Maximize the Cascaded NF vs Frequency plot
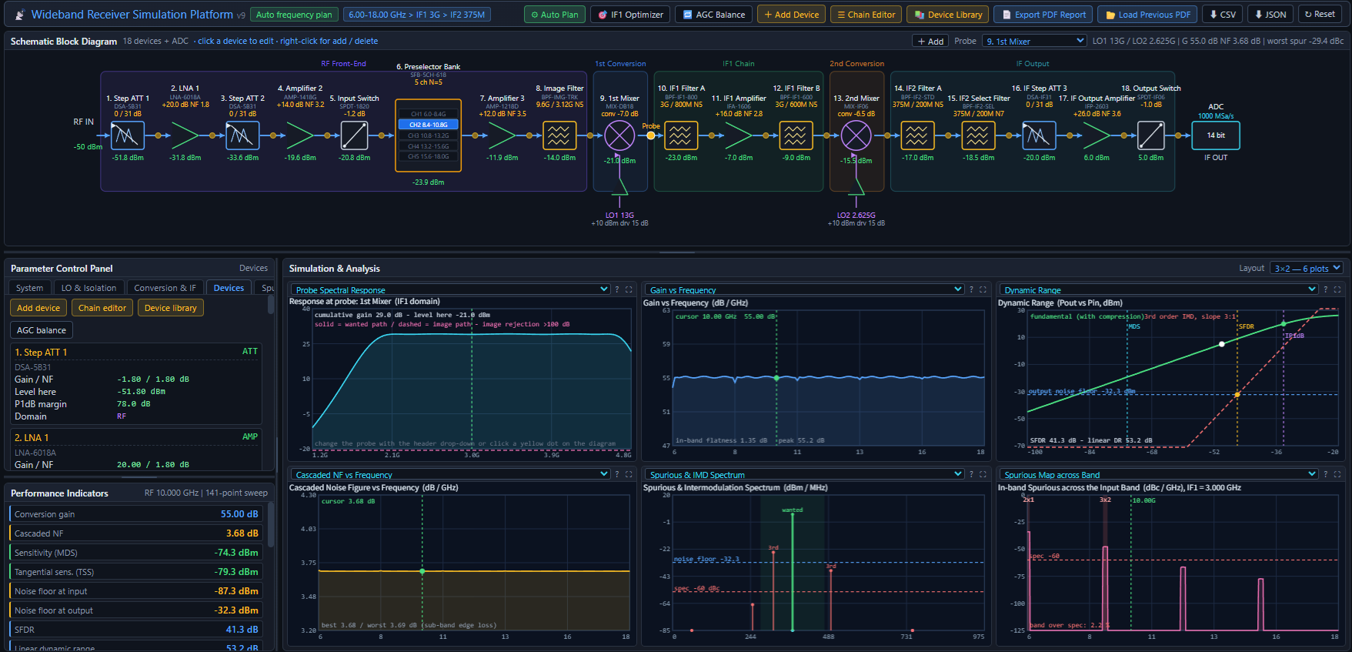 [629, 474]
